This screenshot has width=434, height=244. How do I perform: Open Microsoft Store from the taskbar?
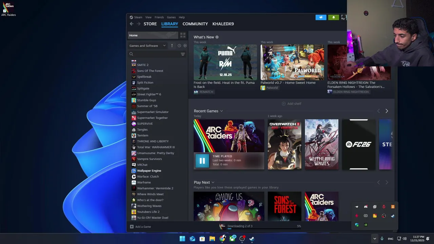202,239
